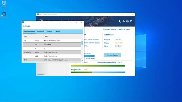Click the phone contact icon in Intel header
The width and height of the screenshot is (182, 102).
point(120,21)
